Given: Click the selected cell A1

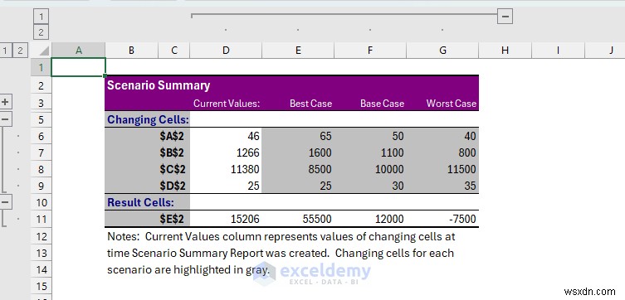Looking at the screenshot, I should 79,67.
